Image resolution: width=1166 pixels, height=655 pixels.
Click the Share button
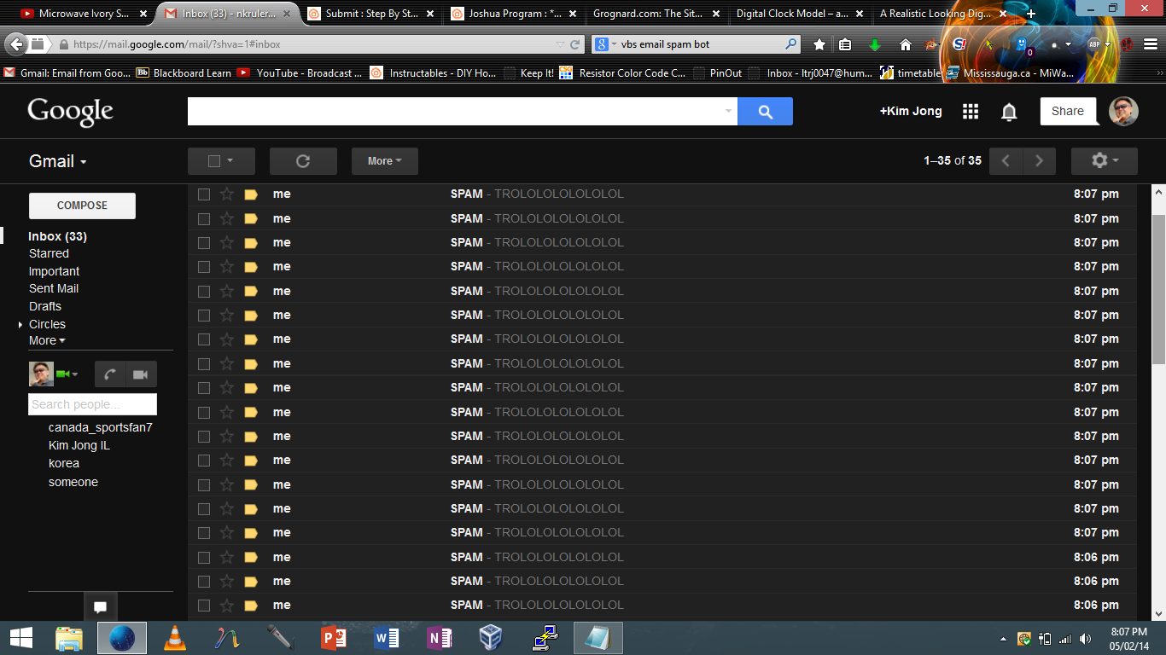pos(1068,111)
